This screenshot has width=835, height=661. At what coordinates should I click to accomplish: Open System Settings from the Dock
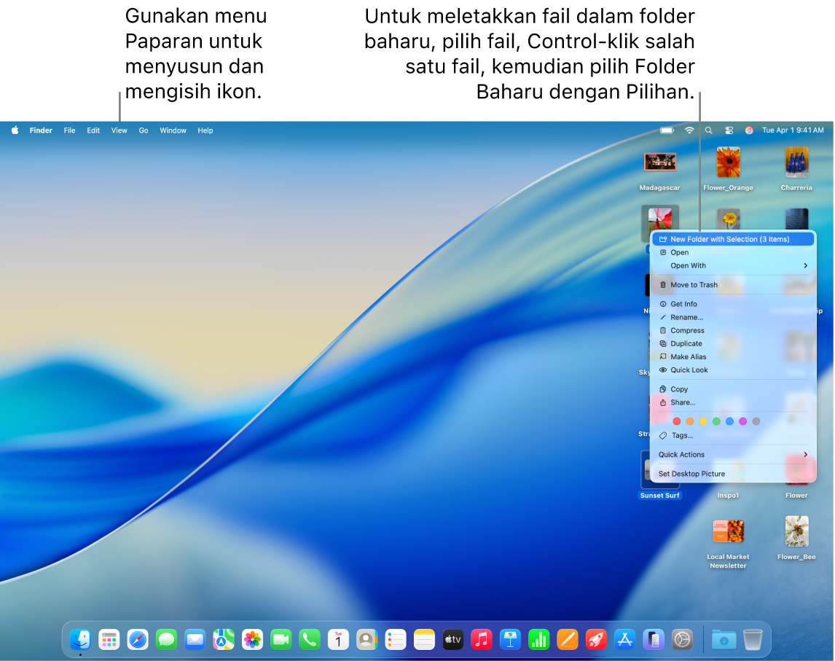tap(682, 639)
